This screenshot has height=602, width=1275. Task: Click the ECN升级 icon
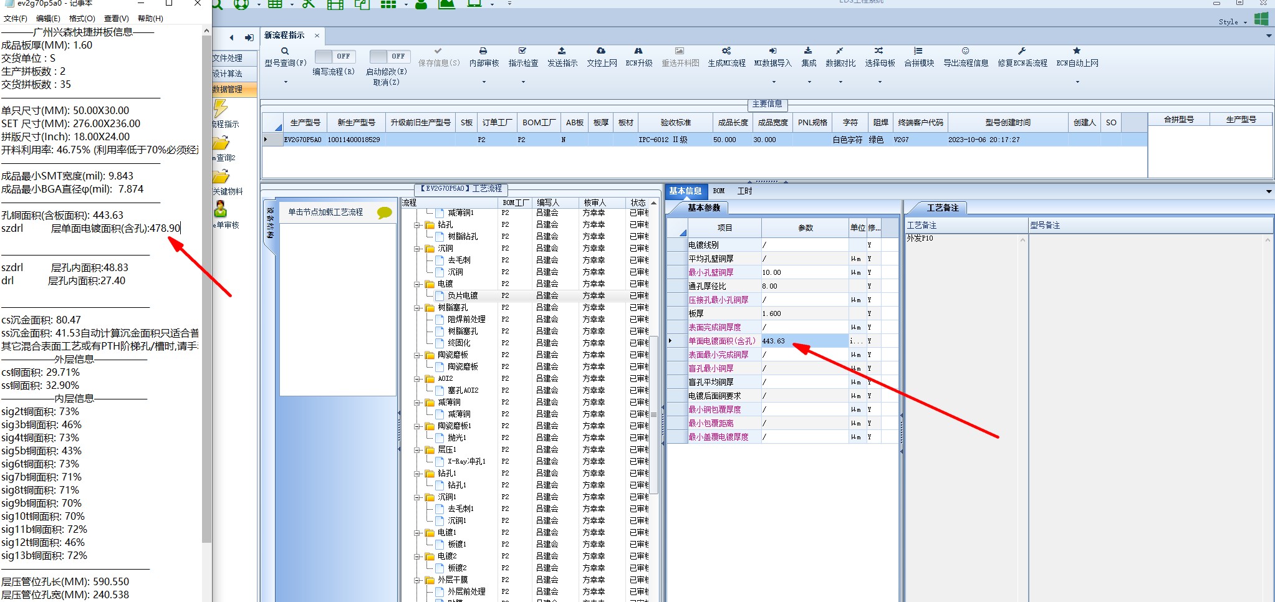pos(638,51)
